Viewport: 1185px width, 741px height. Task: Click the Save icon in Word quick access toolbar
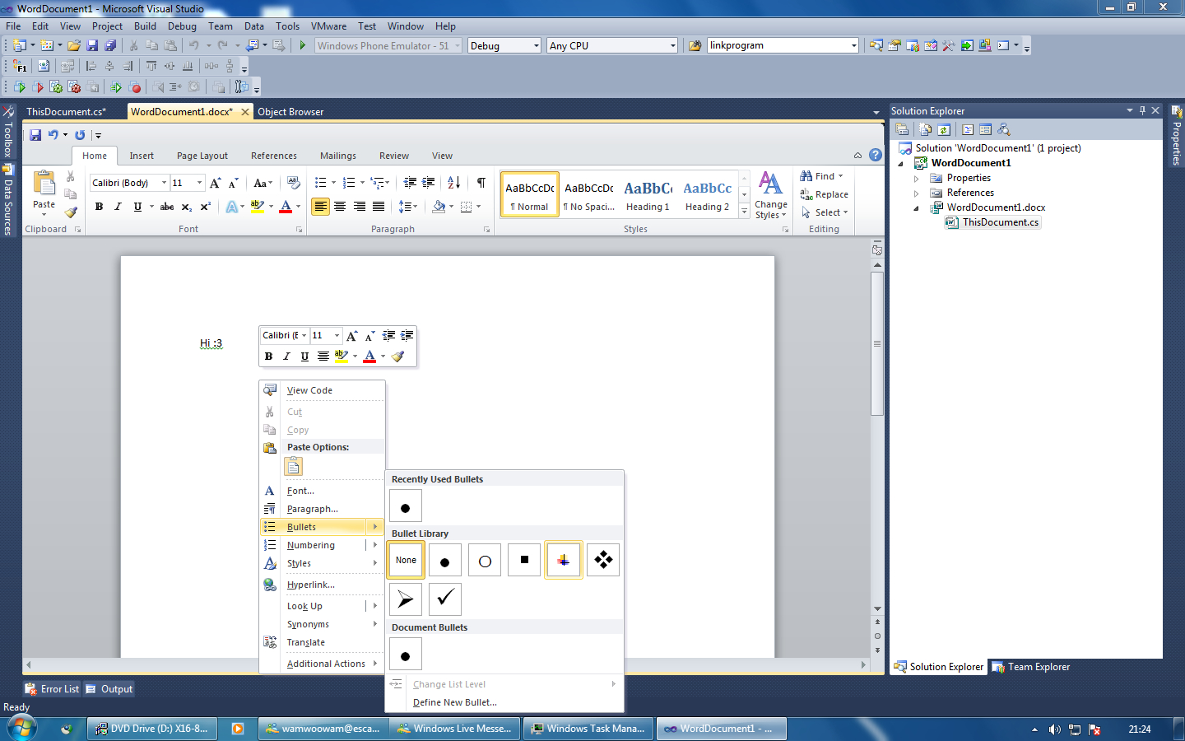pos(35,135)
